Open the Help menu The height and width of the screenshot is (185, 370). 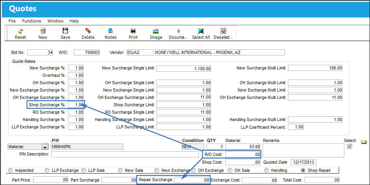coord(74,21)
